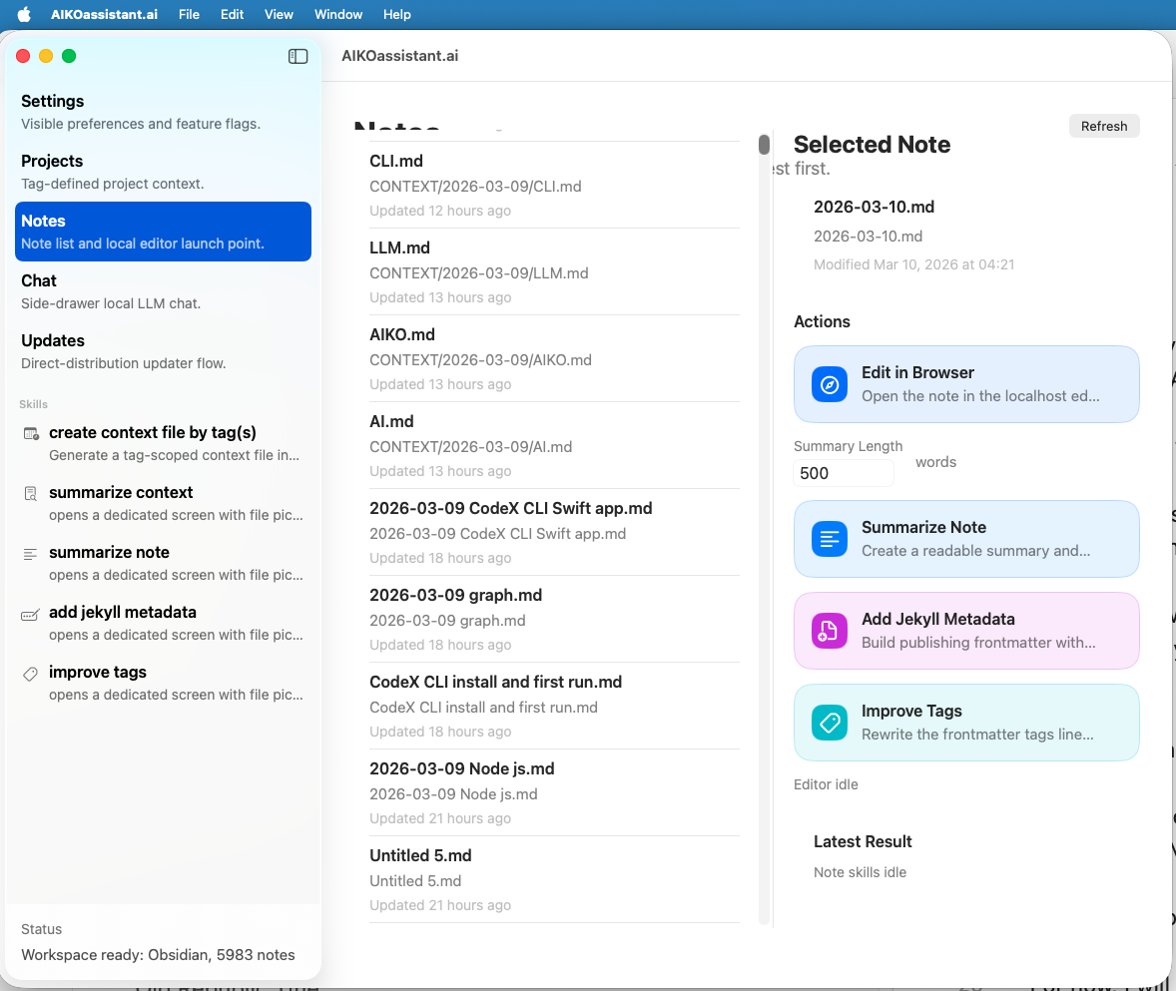This screenshot has width=1176, height=991.
Task: Select the 'create context file by tag(s)' skill icon
Action: click(x=32, y=431)
